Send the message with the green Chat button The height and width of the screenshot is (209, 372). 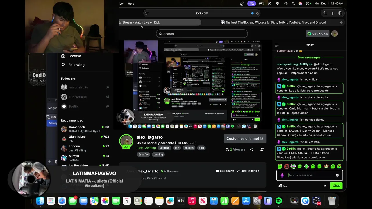(x=336, y=186)
